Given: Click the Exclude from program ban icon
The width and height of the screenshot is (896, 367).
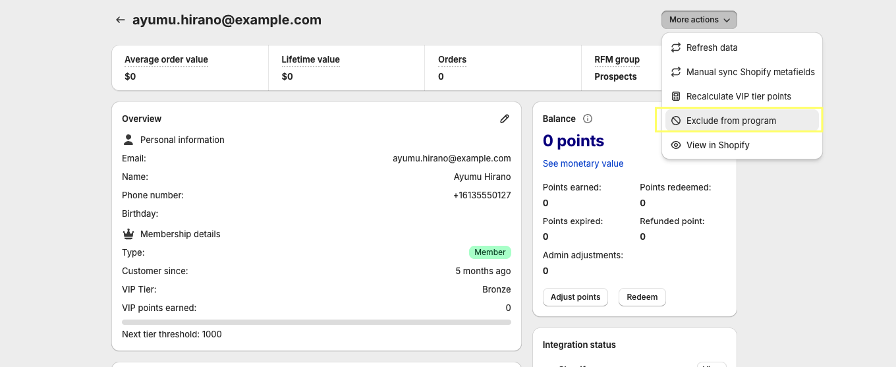Looking at the screenshot, I should click(x=675, y=121).
